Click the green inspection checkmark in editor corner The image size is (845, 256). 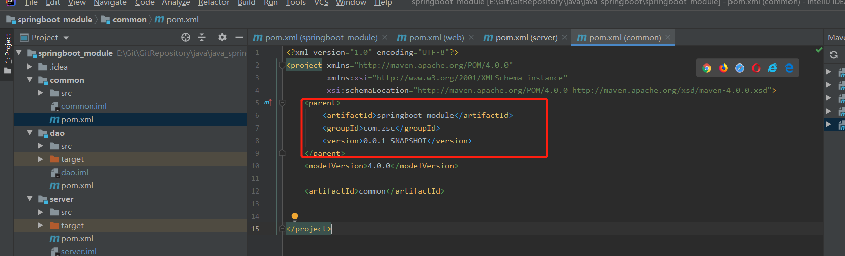[x=819, y=50]
